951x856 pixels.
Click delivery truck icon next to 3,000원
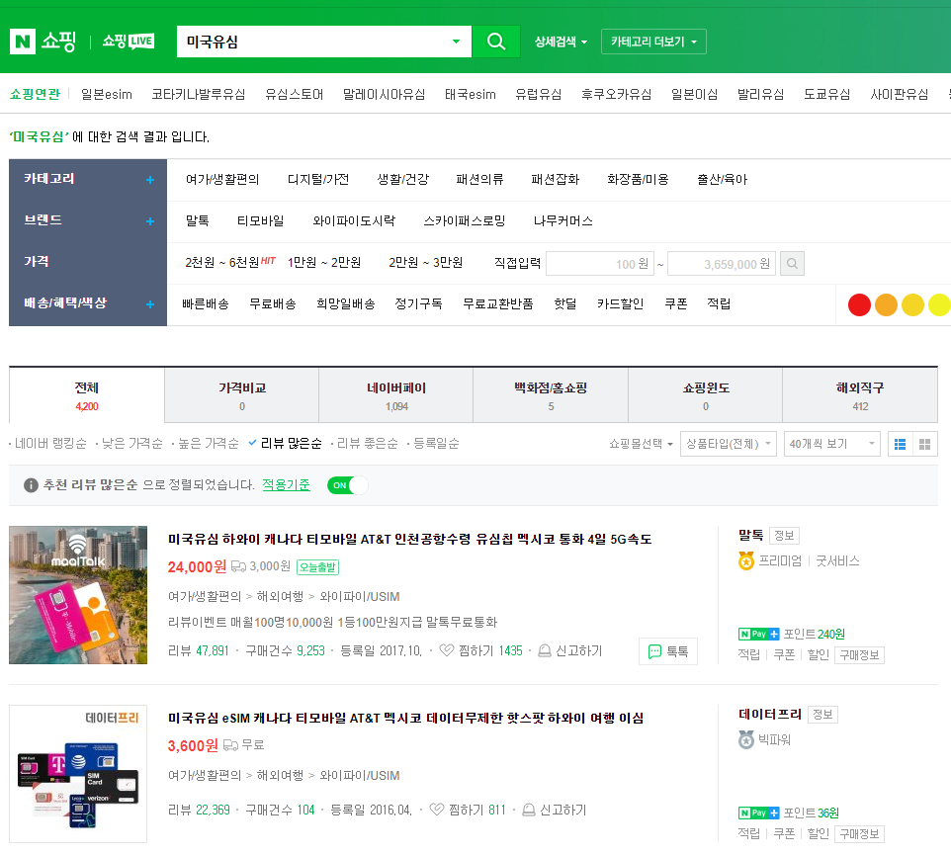coord(239,566)
